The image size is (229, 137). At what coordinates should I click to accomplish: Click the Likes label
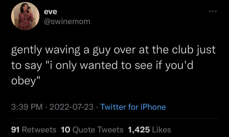[161, 130]
